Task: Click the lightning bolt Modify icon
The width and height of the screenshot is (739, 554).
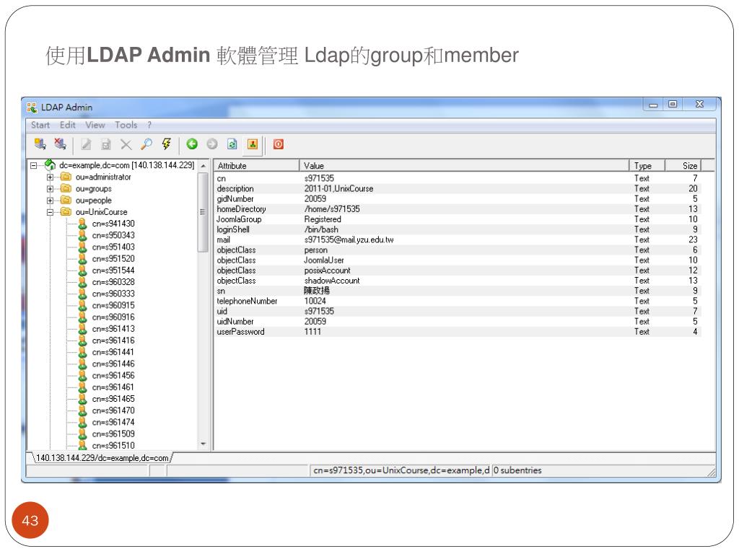Action: [x=167, y=144]
